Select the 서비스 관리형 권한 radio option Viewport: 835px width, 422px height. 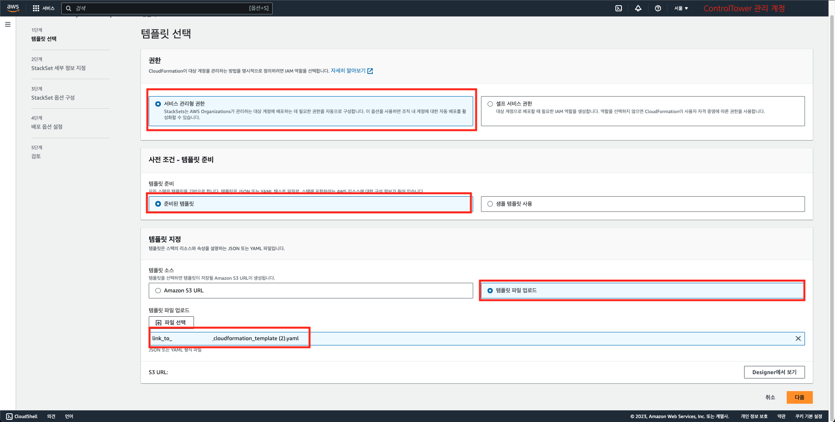[158, 104]
